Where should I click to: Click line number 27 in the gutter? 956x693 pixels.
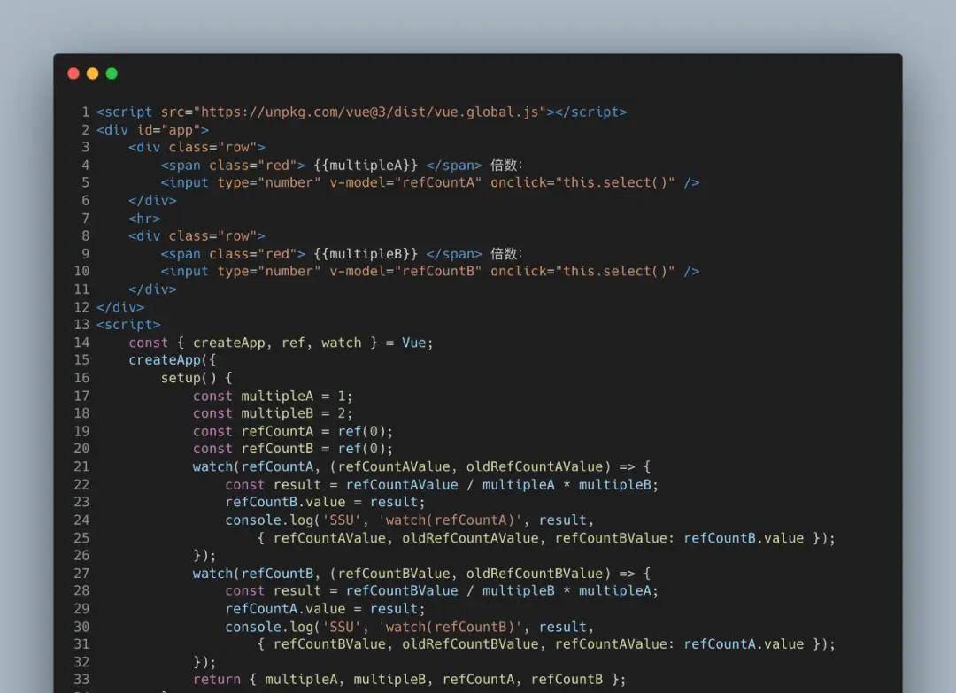[x=81, y=573]
